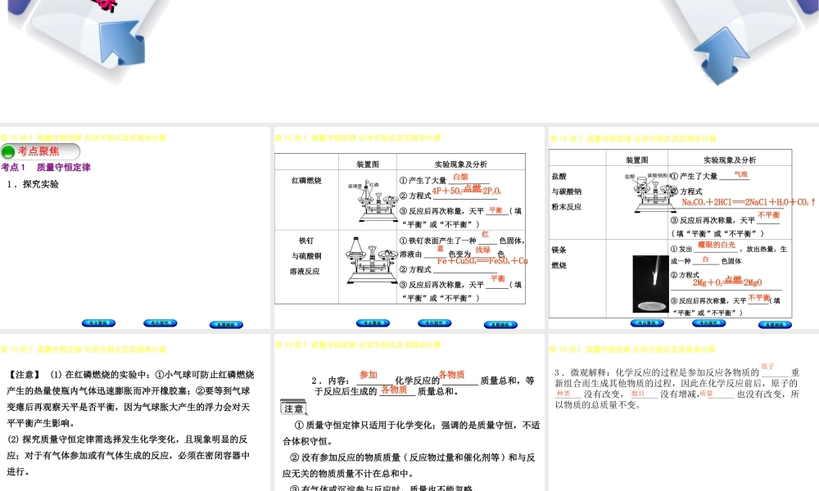Click the red answer 浅绿
The width and height of the screenshot is (819, 491).
[483, 250]
